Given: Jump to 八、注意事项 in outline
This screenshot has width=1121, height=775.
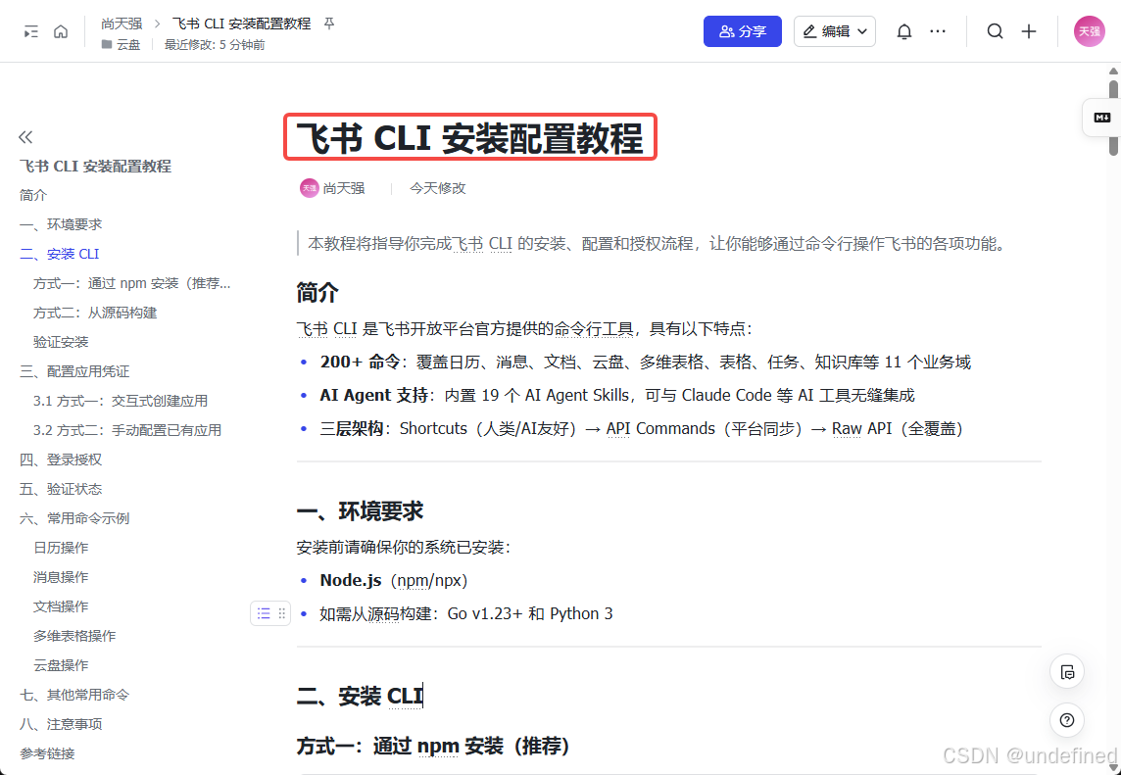Looking at the screenshot, I should pyautogui.click(x=61, y=723).
